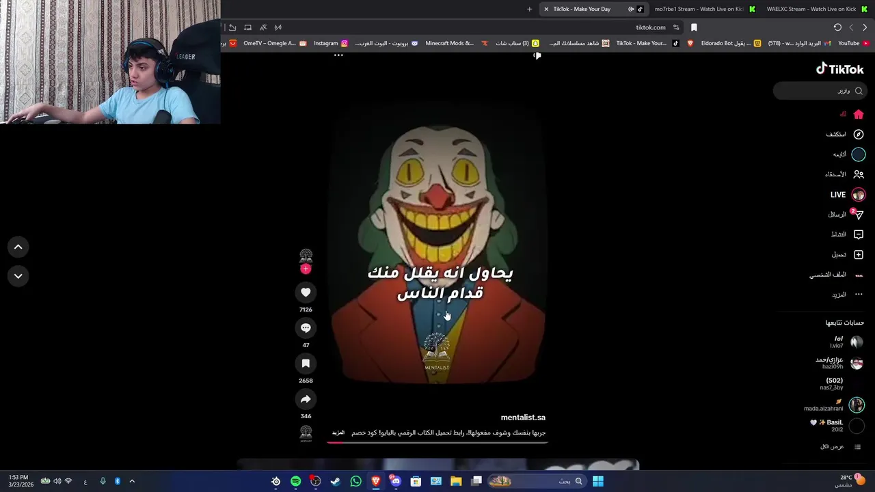Bookmark this page in address bar

click(x=694, y=27)
